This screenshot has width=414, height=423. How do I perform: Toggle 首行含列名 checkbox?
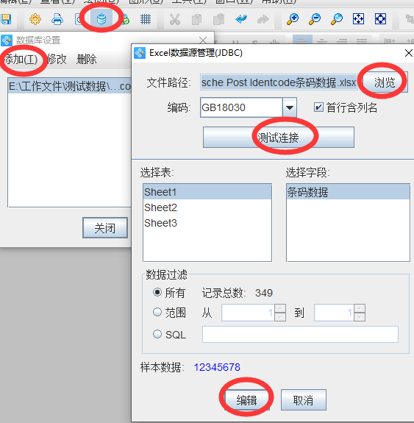pyautogui.click(x=318, y=107)
